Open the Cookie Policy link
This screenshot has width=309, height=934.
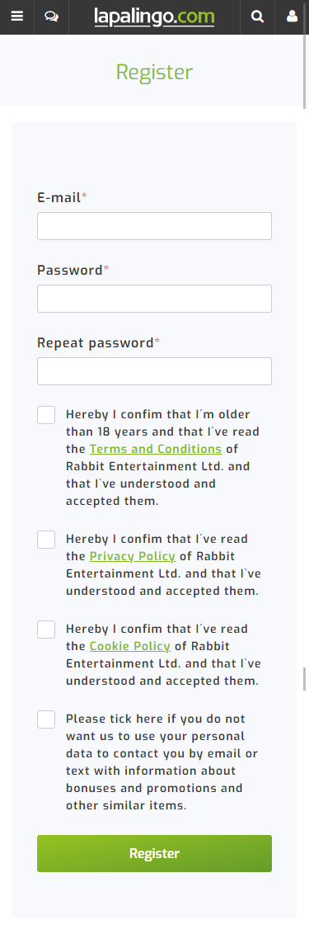click(130, 646)
